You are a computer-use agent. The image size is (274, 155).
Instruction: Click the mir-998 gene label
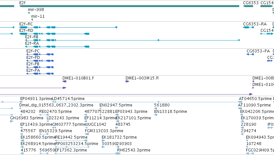[36, 10]
